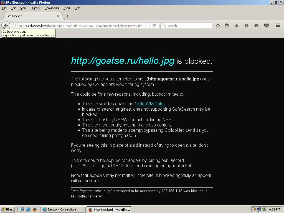Go to Firefox home page
Viewport: 284px width, 213px height.
(x=246, y=26)
